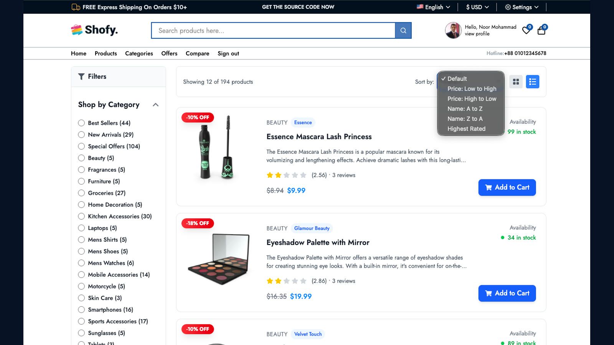Select Special Offers category radio
The width and height of the screenshot is (614, 345).
(x=81, y=146)
